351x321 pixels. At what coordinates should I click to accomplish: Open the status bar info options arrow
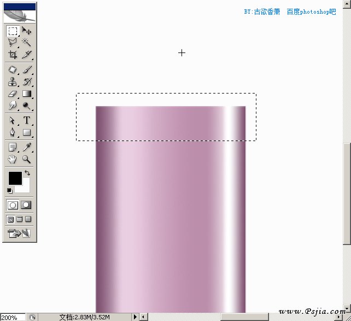coord(135,317)
